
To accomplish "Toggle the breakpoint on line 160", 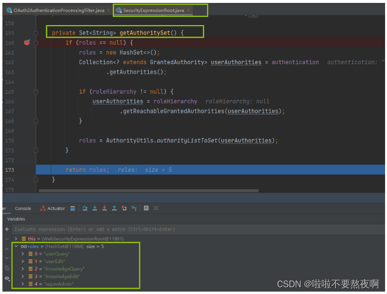I will point(27,42).
